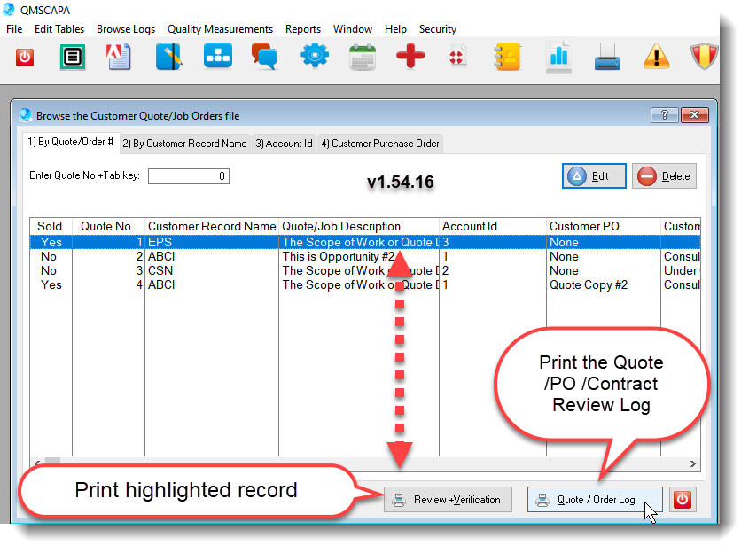This screenshot has height=553, width=749.
Task: Open the notebook journal toolbar icon
Action: pos(168,55)
